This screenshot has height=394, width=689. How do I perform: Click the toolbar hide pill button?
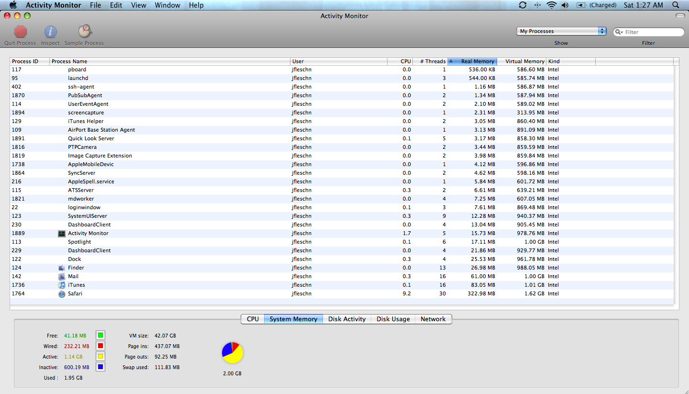click(x=680, y=16)
